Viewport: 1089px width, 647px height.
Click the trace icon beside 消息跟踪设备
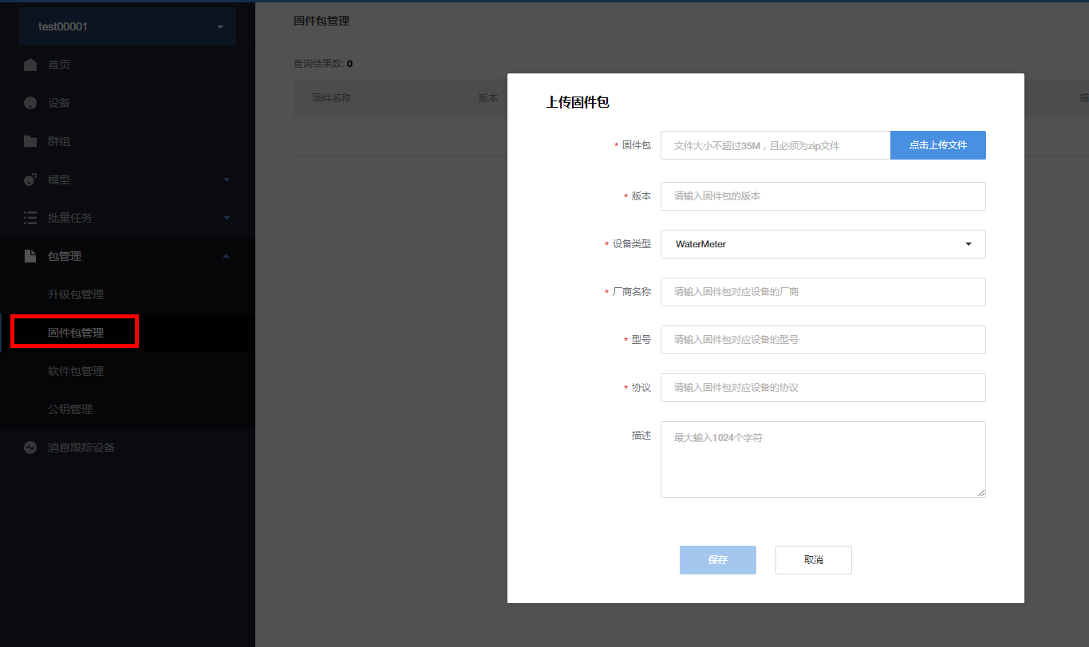coord(30,448)
